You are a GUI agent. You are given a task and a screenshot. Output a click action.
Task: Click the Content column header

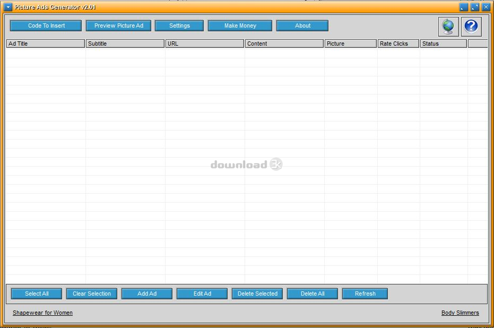284,44
